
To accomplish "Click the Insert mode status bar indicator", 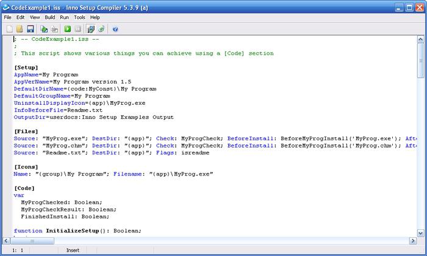I will (x=73, y=251).
